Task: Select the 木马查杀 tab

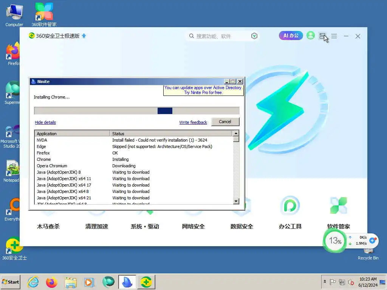Action: tap(48, 227)
